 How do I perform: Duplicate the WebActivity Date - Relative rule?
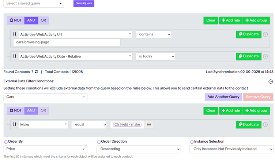pos(249,56)
